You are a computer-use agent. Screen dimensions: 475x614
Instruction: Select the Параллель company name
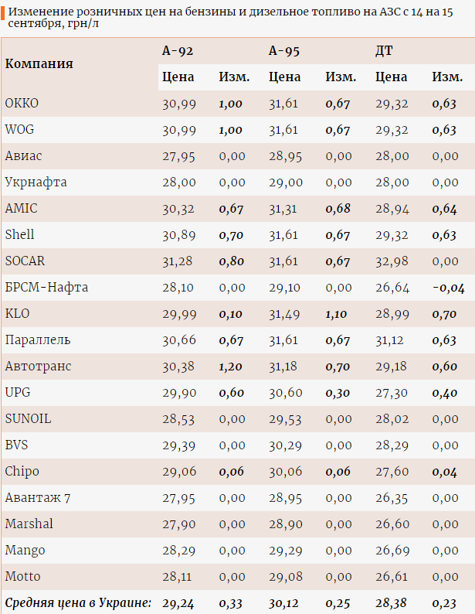38,340
